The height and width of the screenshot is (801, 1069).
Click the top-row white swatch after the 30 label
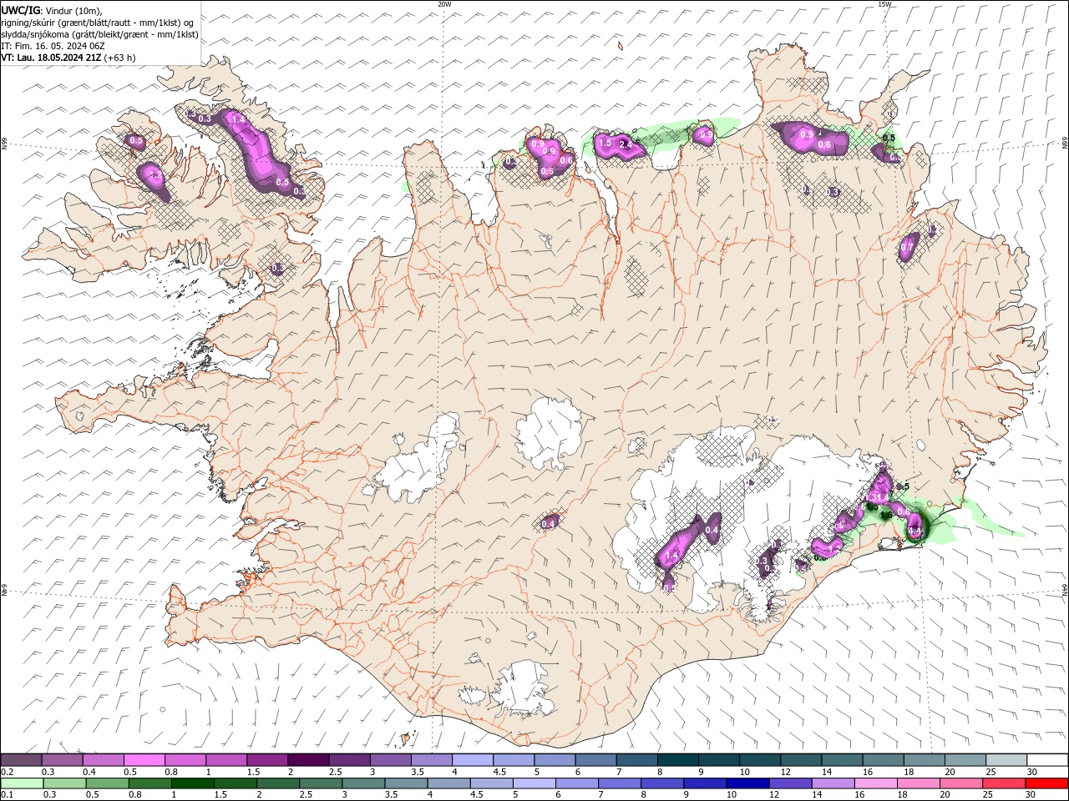pos(1047,760)
